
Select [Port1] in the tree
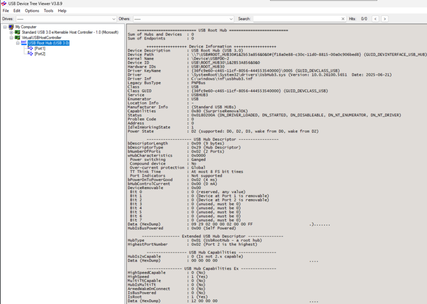(x=40, y=49)
